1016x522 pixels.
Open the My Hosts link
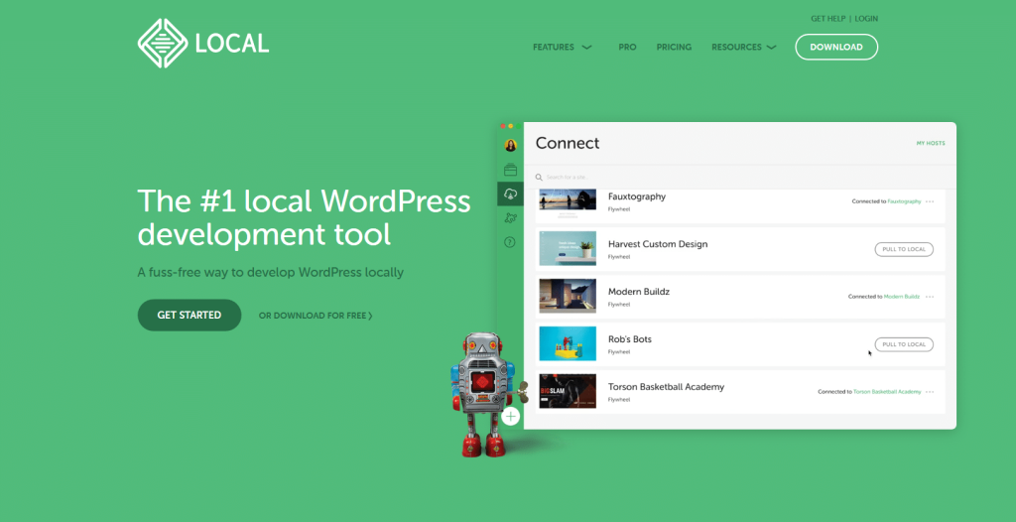(931, 143)
